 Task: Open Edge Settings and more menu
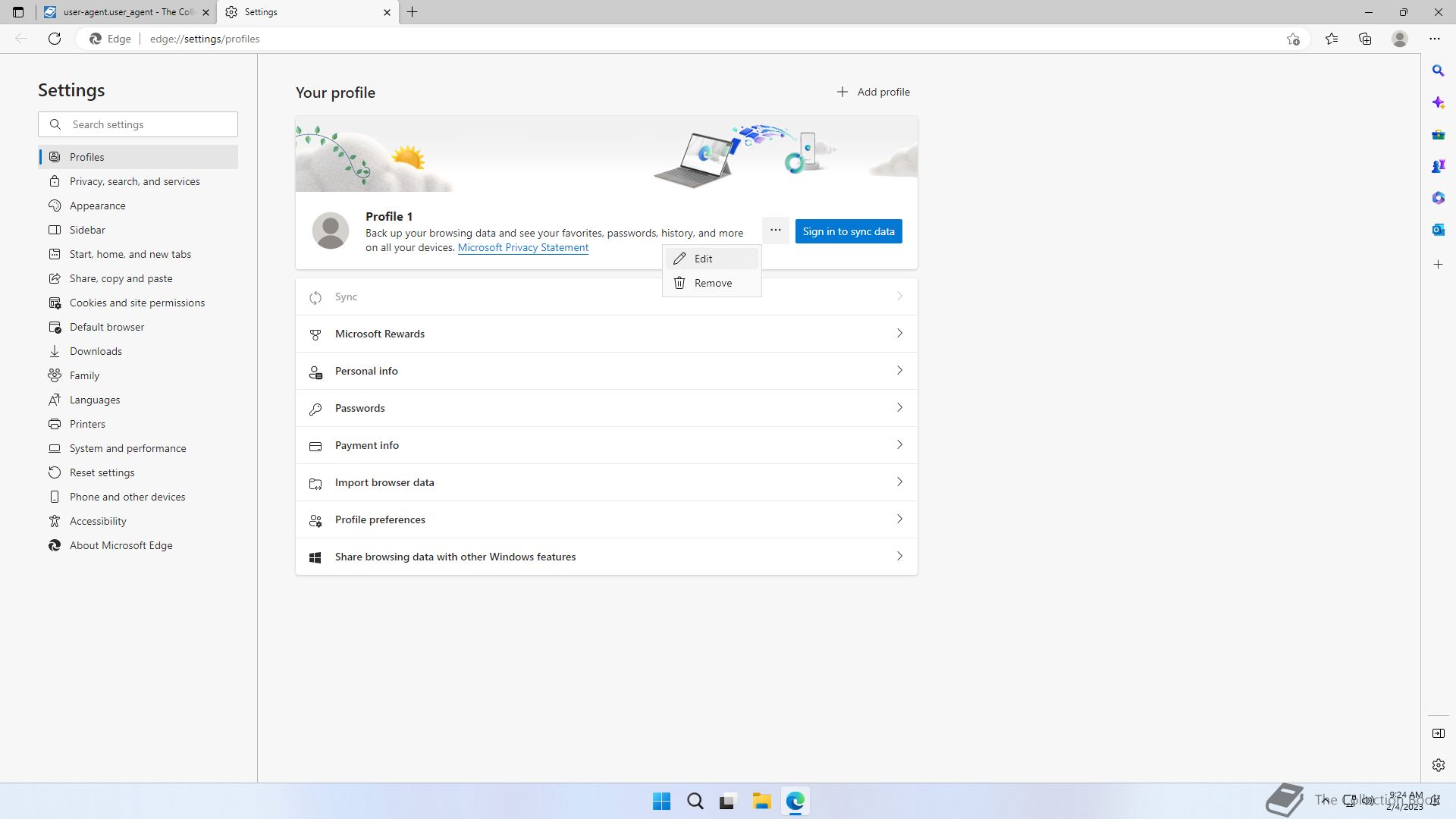tap(1434, 39)
